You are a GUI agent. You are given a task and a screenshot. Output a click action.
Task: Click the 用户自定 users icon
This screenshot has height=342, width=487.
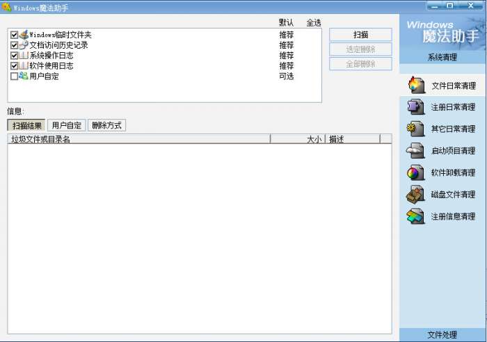pos(24,76)
